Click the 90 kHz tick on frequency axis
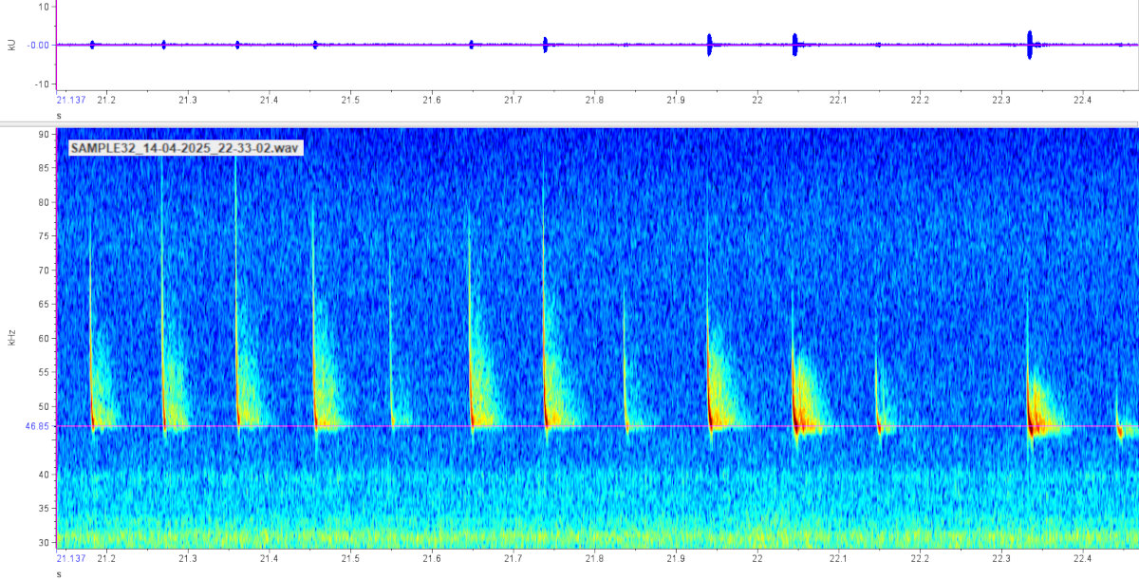Viewport: 1139px width, 579px height. coord(43,135)
